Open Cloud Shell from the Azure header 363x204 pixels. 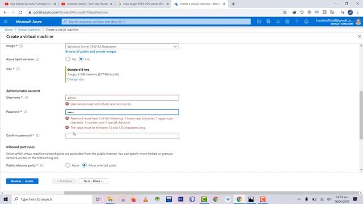(259, 22)
